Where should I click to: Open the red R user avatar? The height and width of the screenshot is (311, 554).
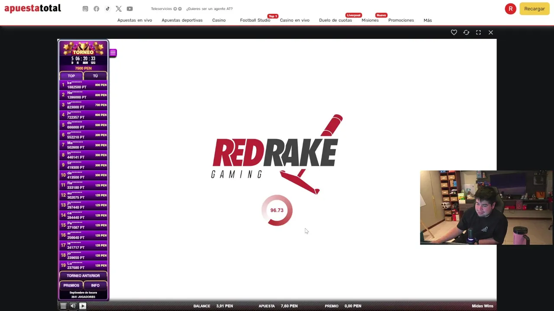(x=511, y=9)
